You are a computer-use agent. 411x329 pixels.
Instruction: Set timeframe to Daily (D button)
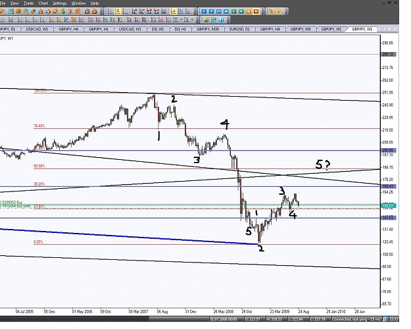[x=249, y=11]
